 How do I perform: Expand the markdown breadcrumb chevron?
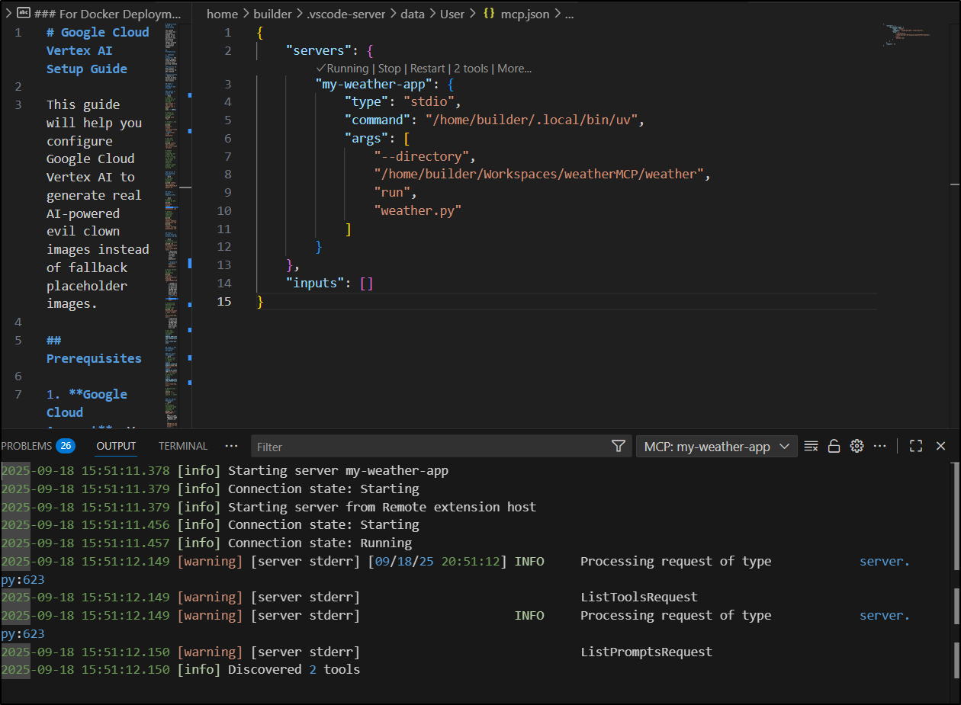7,14
